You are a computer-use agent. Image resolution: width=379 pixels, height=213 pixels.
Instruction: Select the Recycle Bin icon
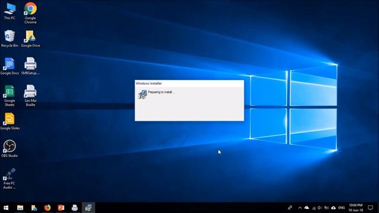[x=9, y=38]
